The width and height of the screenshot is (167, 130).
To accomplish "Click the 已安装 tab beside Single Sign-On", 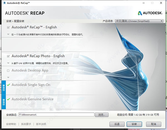I will [4, 88].
